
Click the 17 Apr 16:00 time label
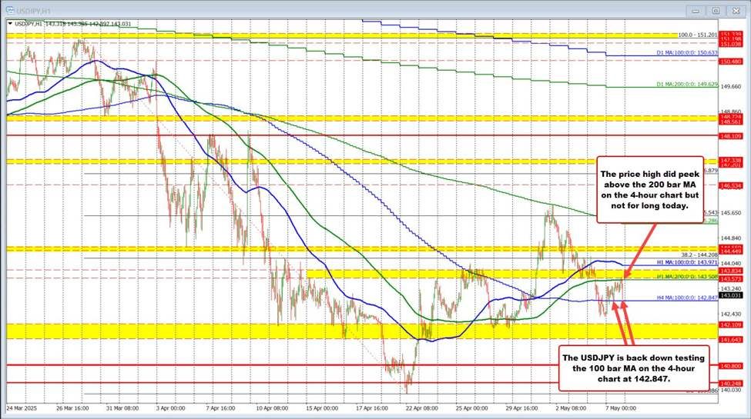[x=372, y=408]
